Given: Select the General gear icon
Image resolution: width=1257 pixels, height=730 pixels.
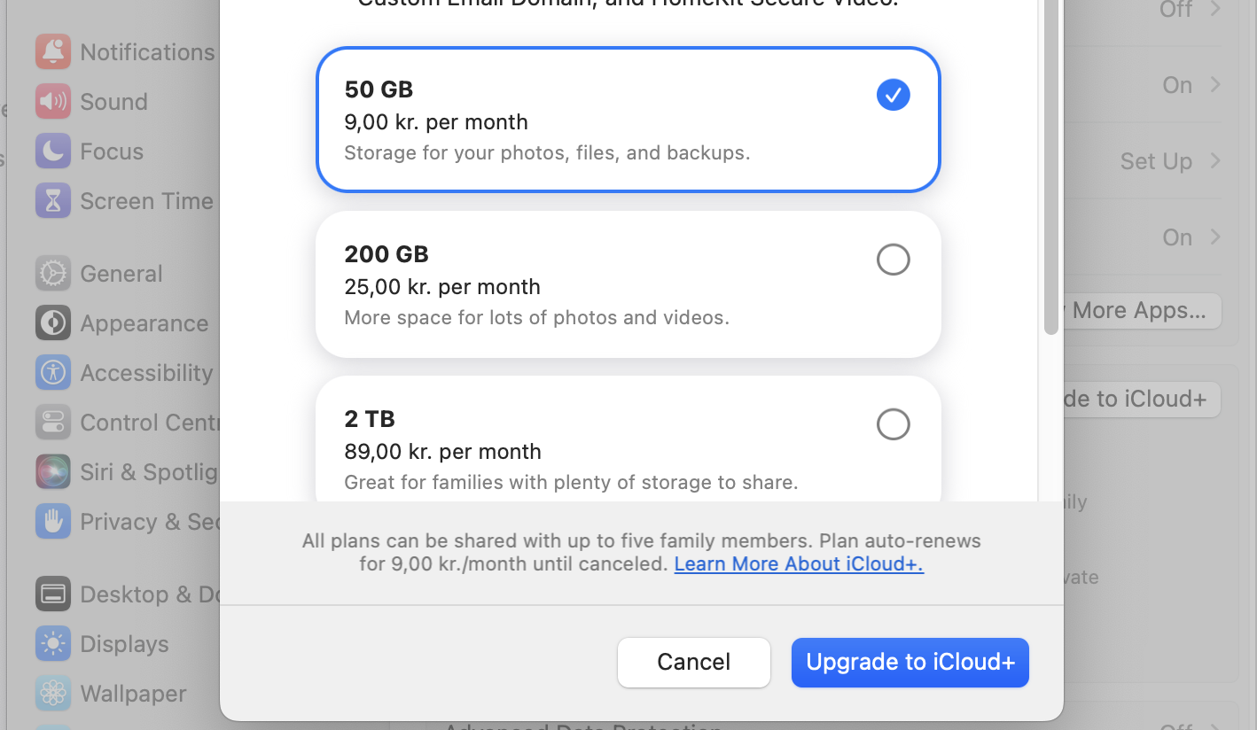Looking at the screenshot, I should click(x=53, y=274).
